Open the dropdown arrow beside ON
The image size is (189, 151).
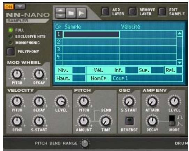pos(20,7)
